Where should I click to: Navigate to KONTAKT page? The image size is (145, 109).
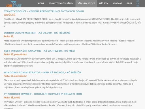(117, 3)
